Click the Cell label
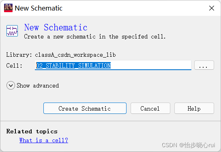221x152 pixels. pyautogui.click(x=14, y=66)
